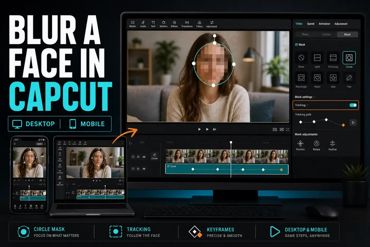This screenshot has width=370, height=247.
Task: Switch to the Cutout sub-tab
Action: pyautogui.click(x=326, y=34)
